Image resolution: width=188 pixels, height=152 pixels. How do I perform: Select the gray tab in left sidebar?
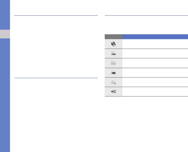pyautogui.click(x=5, y=34)
